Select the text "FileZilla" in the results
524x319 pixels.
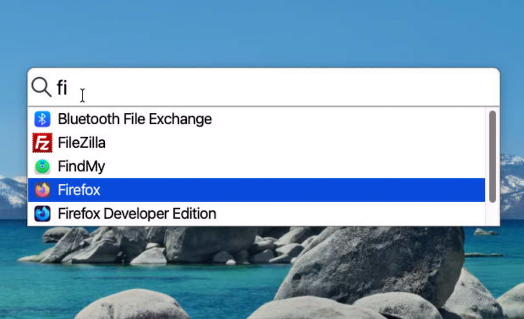[x=81, y=143]
